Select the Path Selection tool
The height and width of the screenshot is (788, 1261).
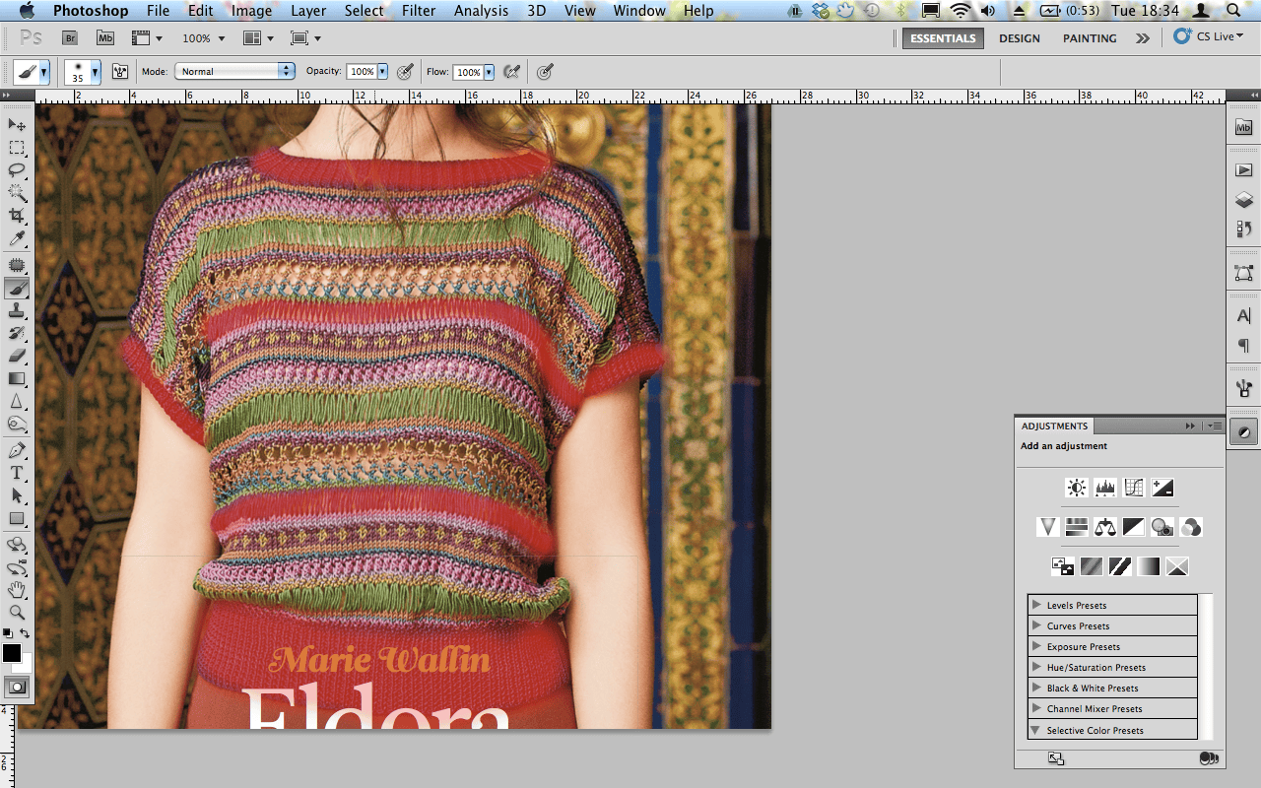click(x=17, y=496)
